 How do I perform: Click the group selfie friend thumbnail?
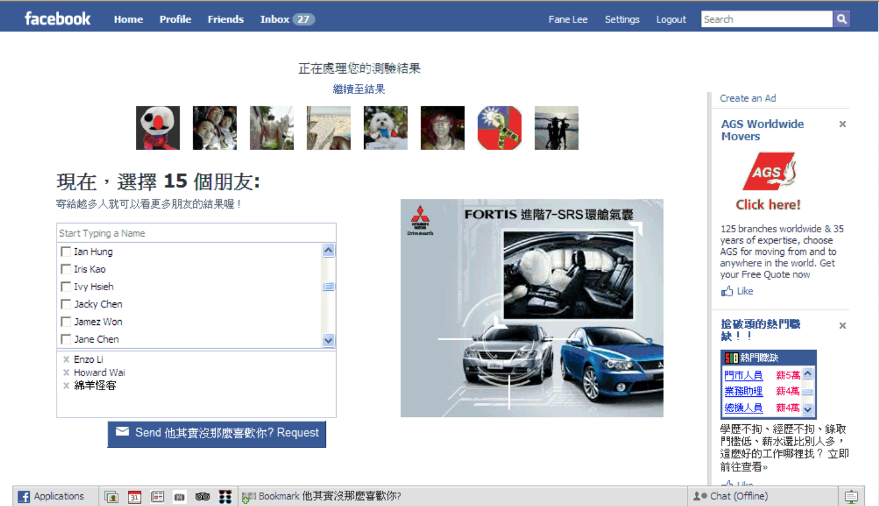tap(215, 128)
